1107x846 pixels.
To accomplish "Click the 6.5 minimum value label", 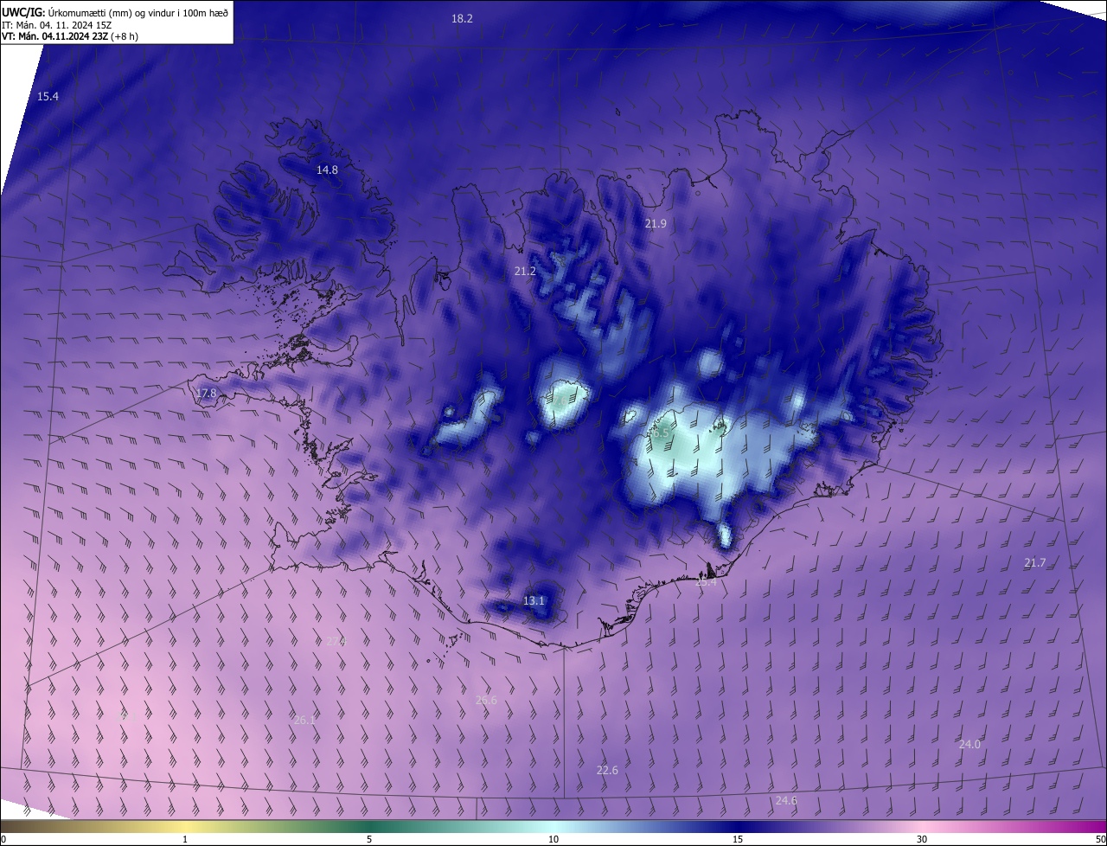I will coord(660,433).
